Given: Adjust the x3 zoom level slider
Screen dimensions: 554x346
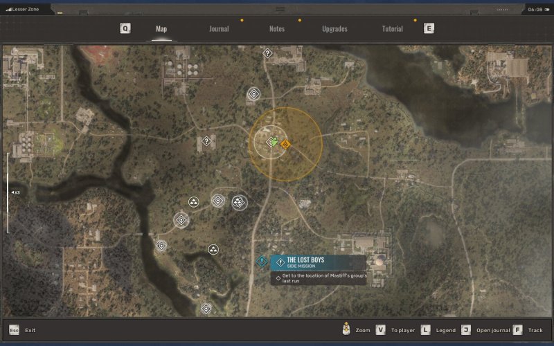Looking at the screenshot, I should point(8,192).
